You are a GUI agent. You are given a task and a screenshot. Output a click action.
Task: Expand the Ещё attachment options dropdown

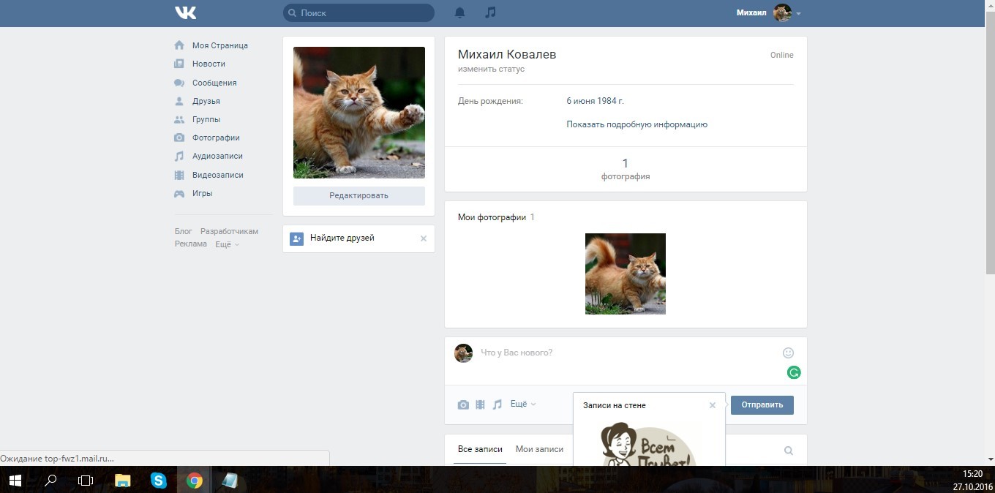[x=522, y=404]
